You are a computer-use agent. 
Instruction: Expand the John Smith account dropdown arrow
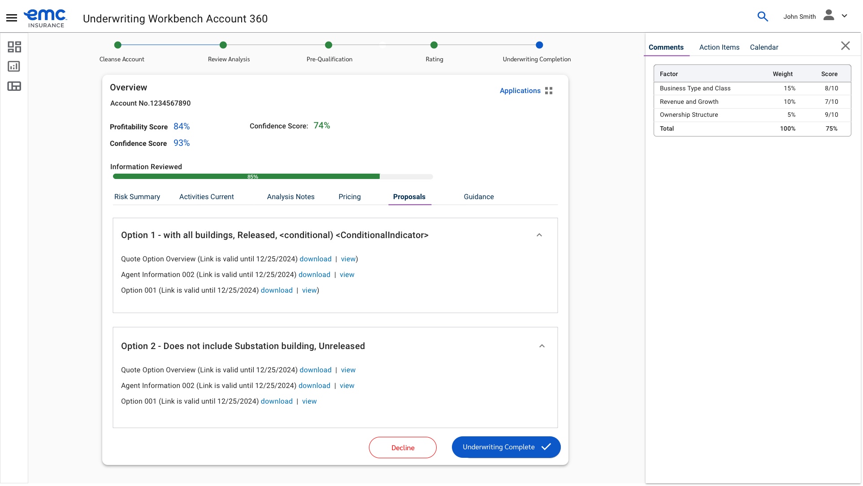(845, 16)
